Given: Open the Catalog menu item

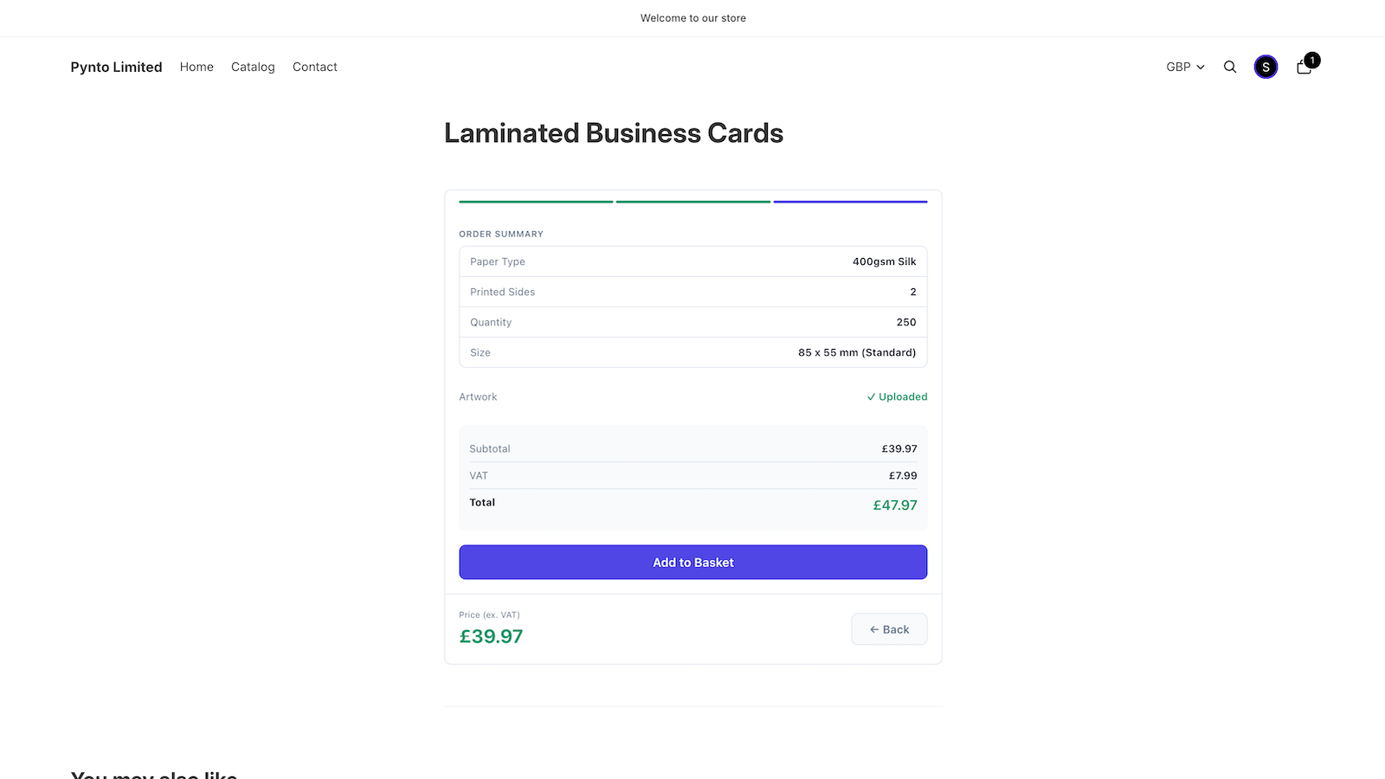Looking at the screenshot, I should [253, 67].
